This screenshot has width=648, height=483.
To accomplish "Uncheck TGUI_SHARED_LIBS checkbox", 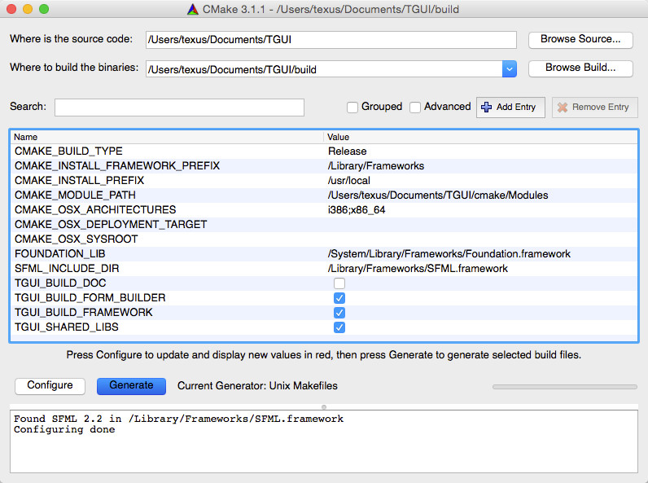I will pos(339,327).
